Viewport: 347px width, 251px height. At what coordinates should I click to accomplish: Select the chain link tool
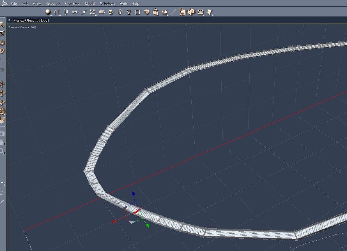coord(3,69)
